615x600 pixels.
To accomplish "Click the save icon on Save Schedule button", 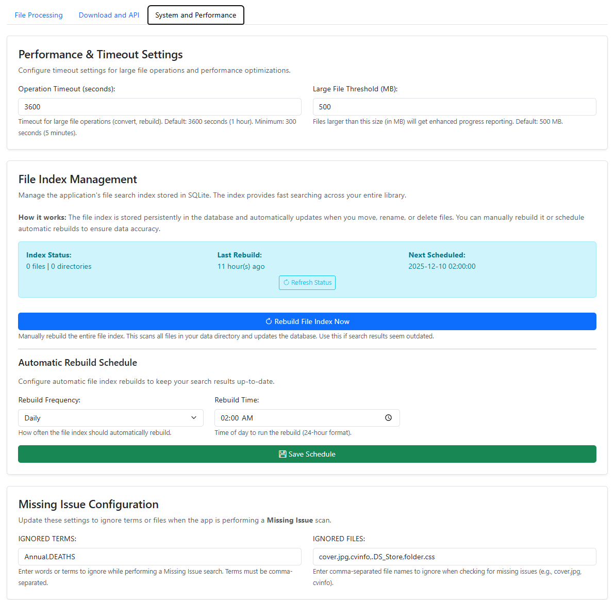I will 282,454.
